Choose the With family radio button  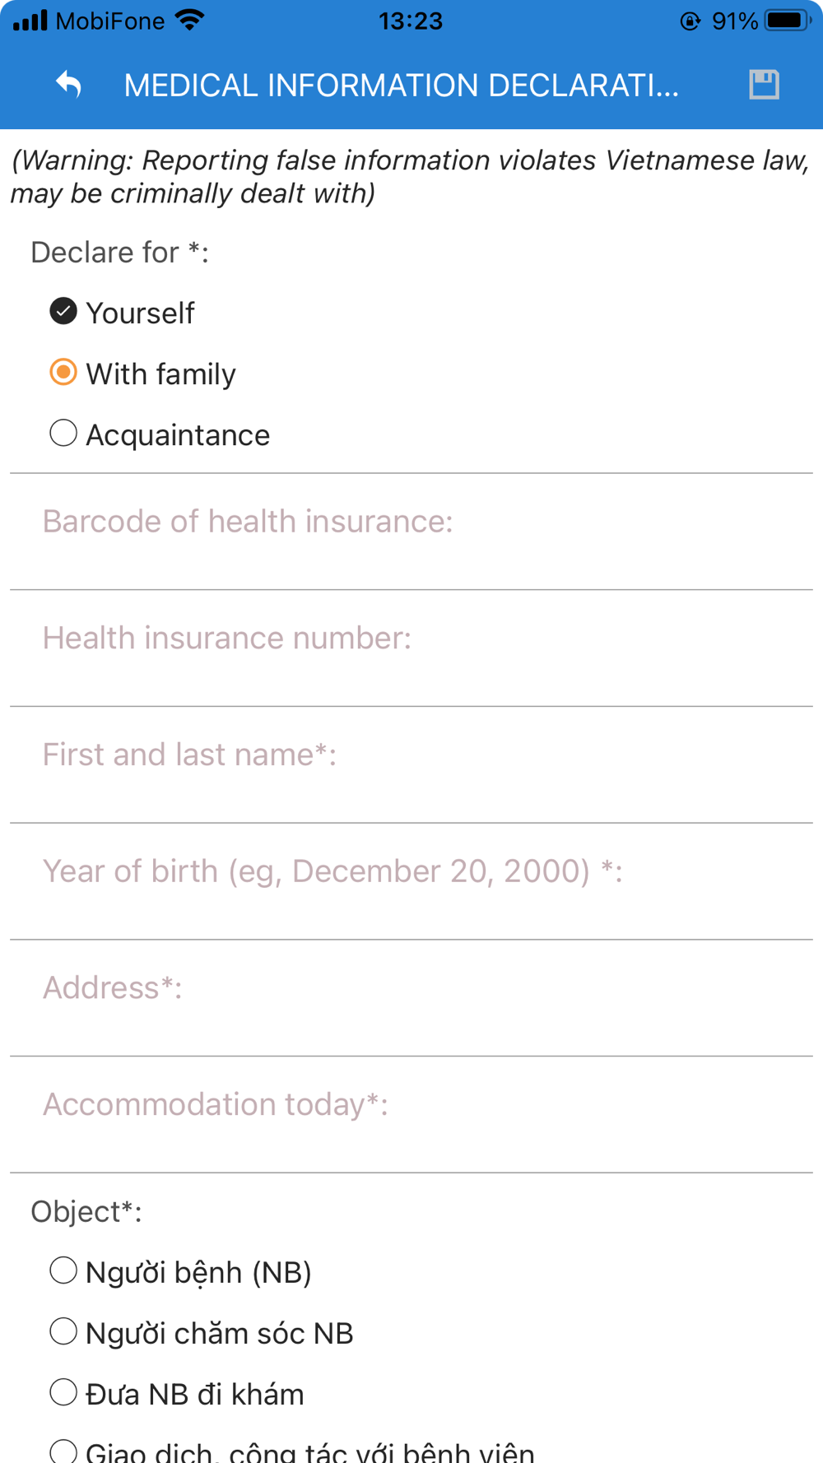click(x=63, y=373)
